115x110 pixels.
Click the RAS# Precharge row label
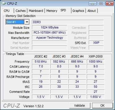[x=18, y=77]
